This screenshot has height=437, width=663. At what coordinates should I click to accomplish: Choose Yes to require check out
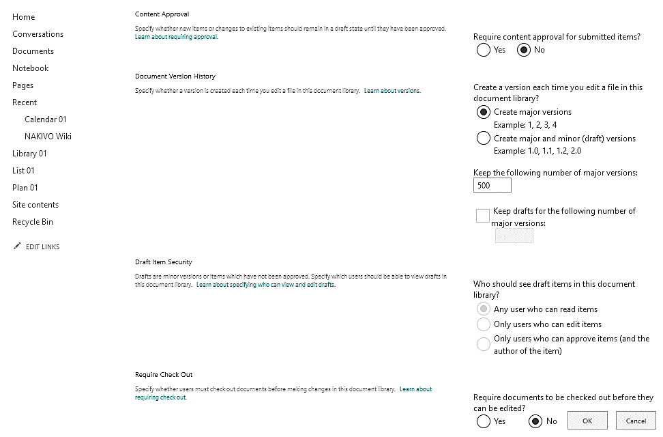pyautogui.click(x=483, y=420)
